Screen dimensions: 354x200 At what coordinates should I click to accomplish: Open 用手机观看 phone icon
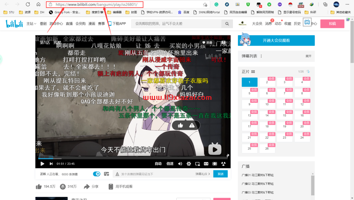coord(111,187)
